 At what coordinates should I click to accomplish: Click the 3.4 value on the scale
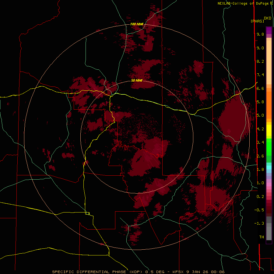click(x=260, y=142)
